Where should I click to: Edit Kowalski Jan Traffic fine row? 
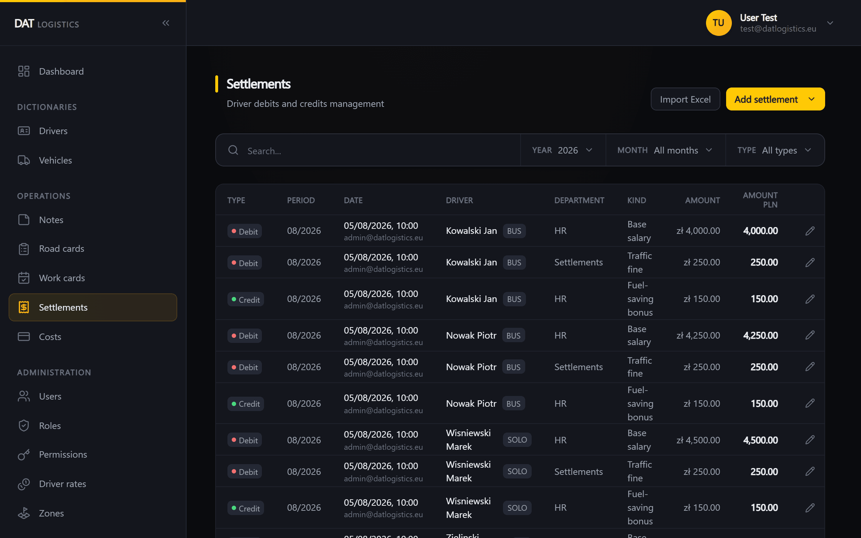810,263
